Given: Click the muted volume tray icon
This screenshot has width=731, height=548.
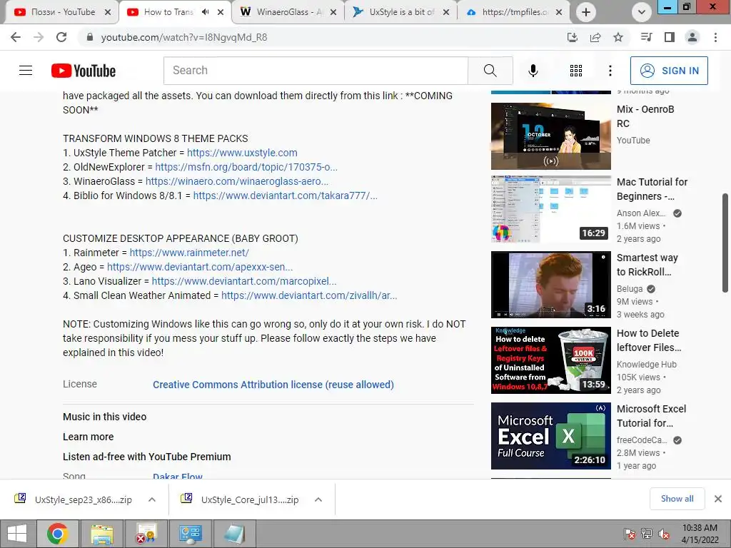Looking at the screenshot, I should (664, 534).
